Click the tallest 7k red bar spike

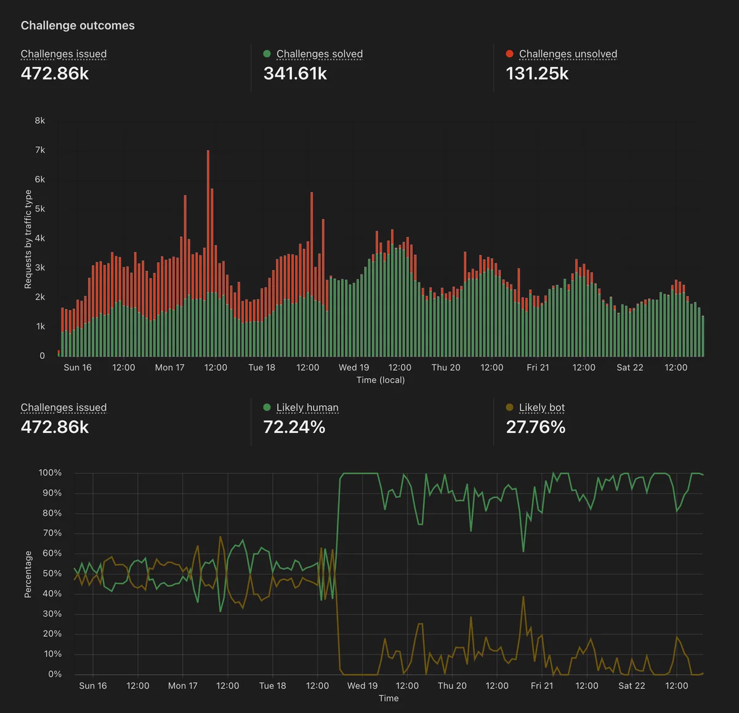pos(208,222)
